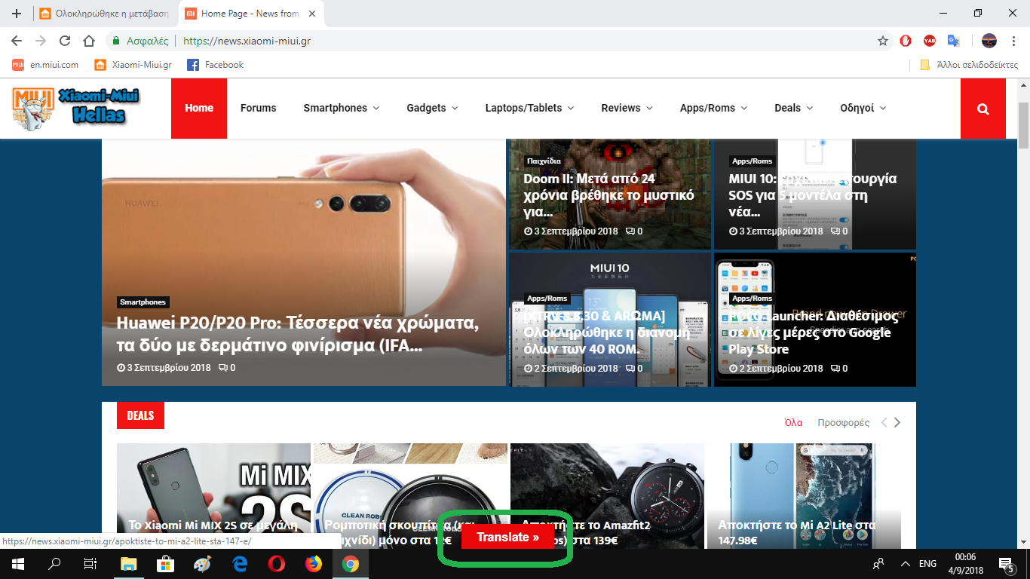This screenshot has height=579, width=1030.
Task: Open Task View on the taskbar
Action: [90, 563]
